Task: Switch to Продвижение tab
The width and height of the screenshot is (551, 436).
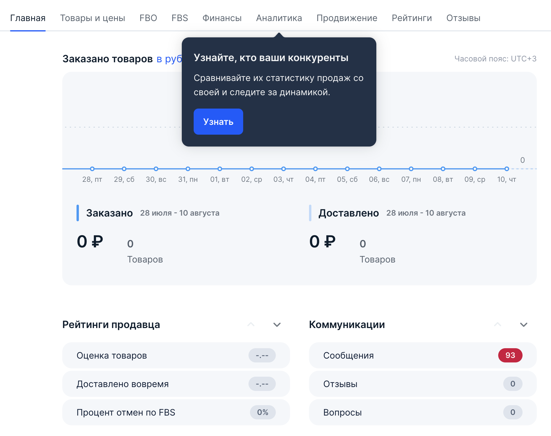Action: (347, 18)
